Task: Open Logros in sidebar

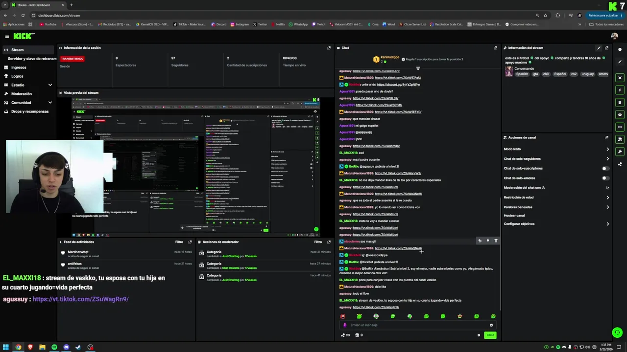Action: [17, 76]
